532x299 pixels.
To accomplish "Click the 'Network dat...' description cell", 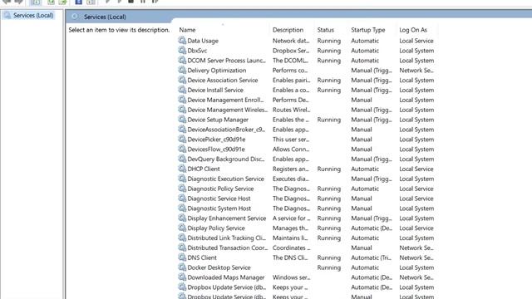I will click(291, 41).
